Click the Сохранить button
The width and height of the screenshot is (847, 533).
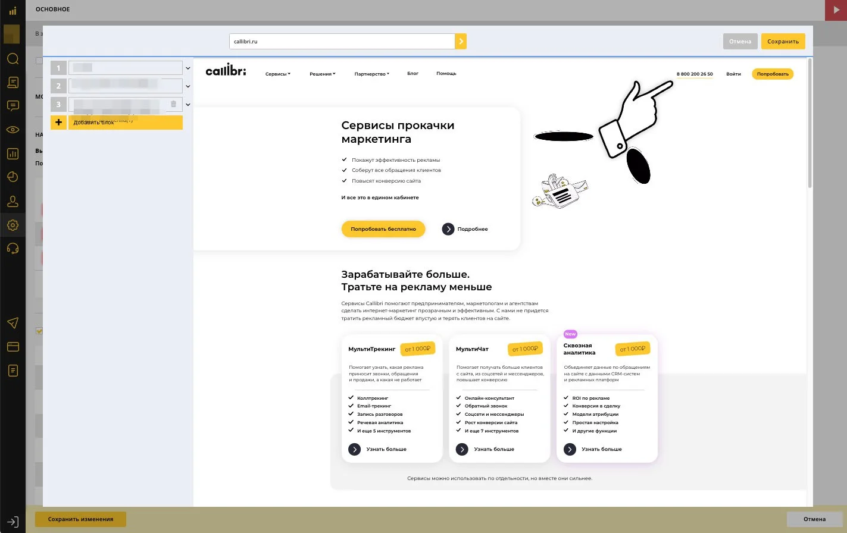point(783,42)
